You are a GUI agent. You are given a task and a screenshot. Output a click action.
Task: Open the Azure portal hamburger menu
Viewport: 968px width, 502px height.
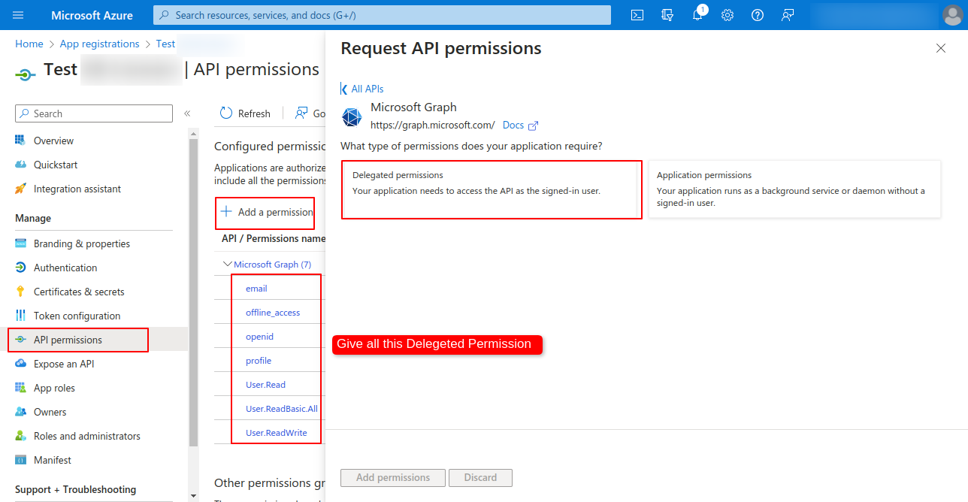(18, 15)
